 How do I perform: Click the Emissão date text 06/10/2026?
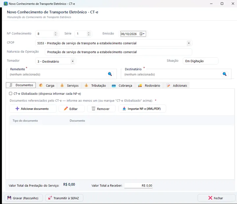click(129, 34)
